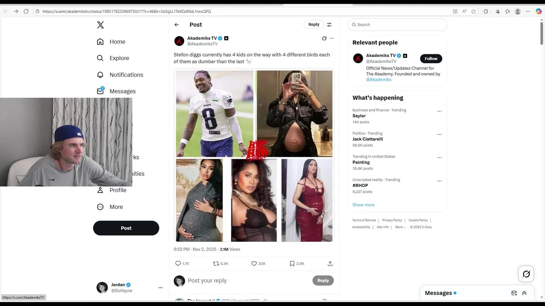Open account menu beside Jordan
This screenshot has height=306, width=545.
(161, 288)
